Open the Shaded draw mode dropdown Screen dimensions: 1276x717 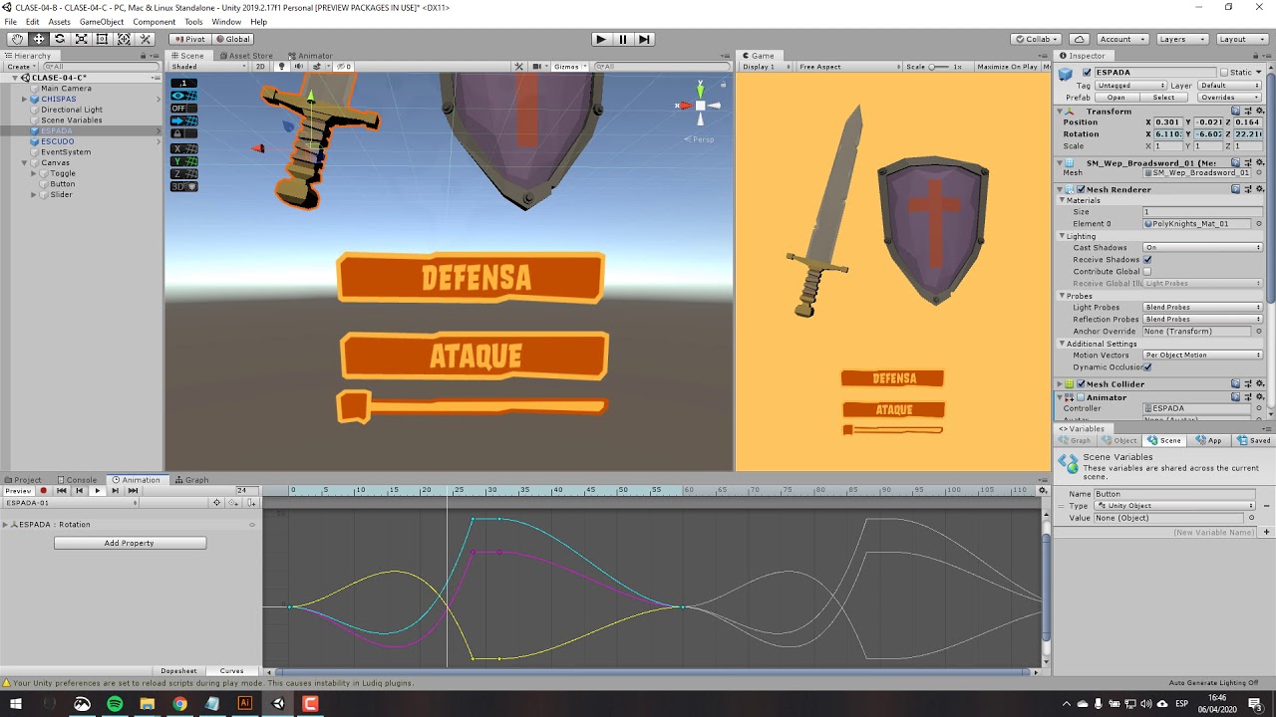207,67
